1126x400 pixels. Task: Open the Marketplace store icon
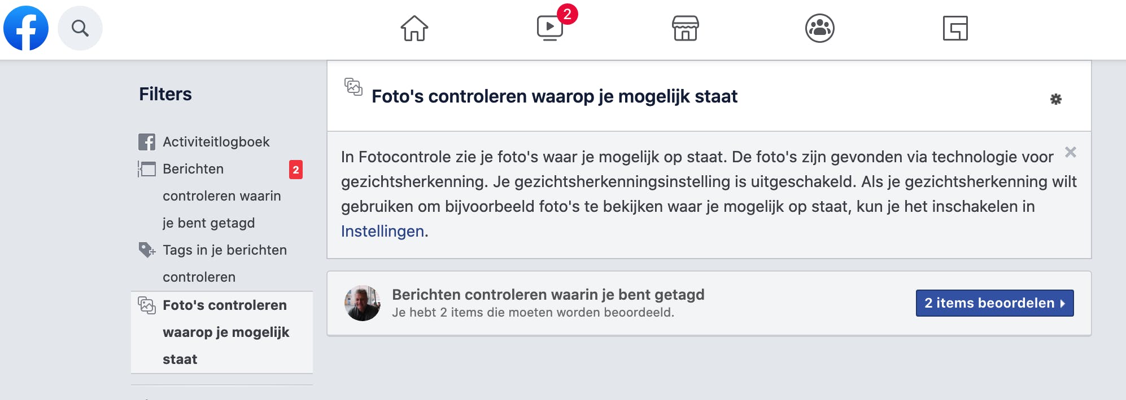[685, 28]
